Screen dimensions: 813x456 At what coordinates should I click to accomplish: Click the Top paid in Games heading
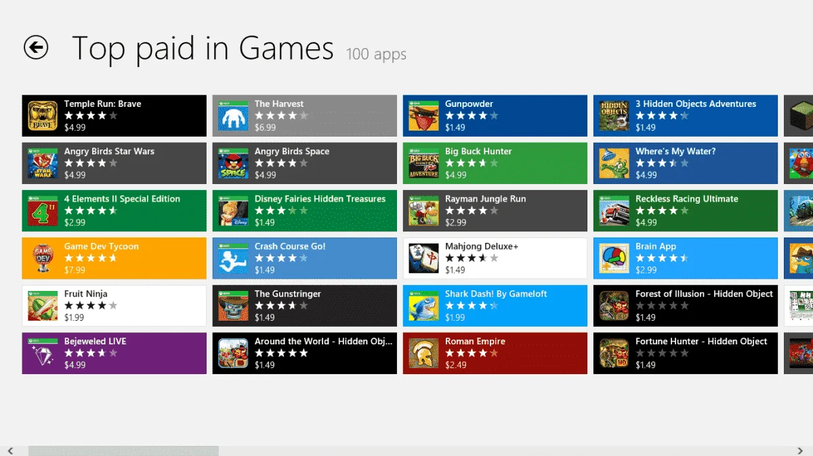point(203,48)
